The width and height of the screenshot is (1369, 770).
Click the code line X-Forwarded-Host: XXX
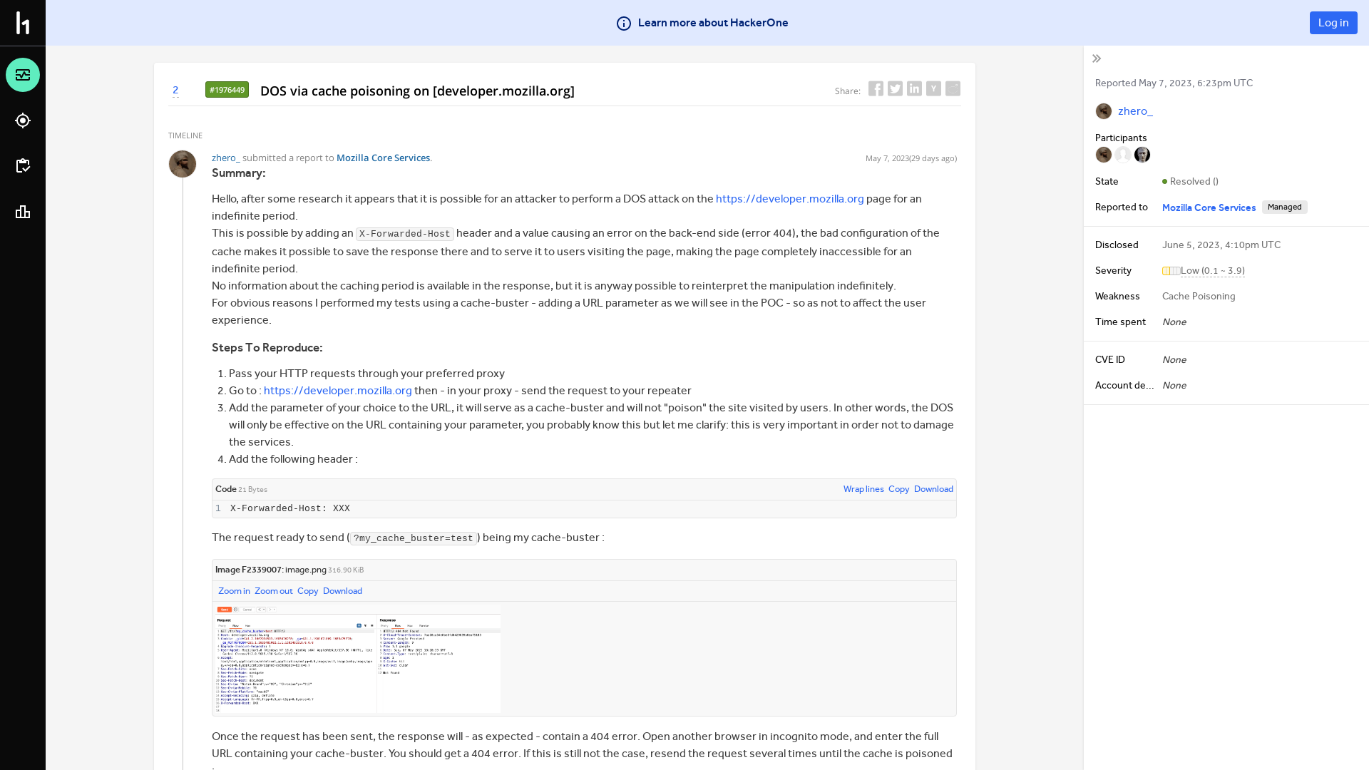(290, 508)
